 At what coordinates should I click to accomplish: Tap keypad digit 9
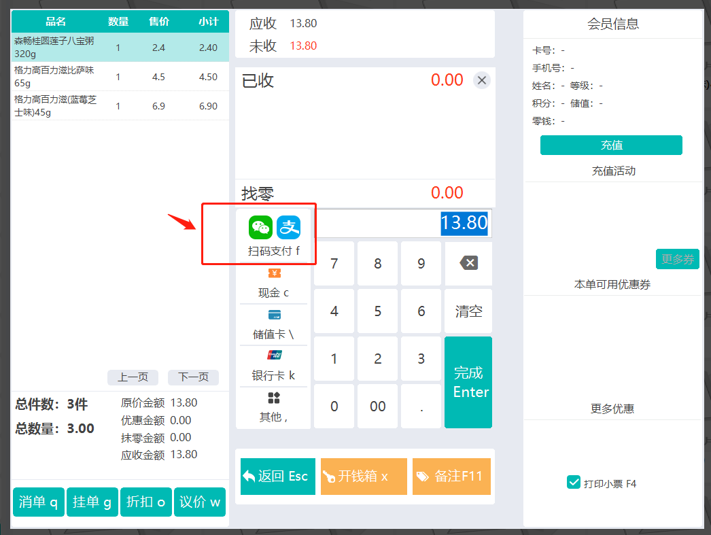pos(421,263)
